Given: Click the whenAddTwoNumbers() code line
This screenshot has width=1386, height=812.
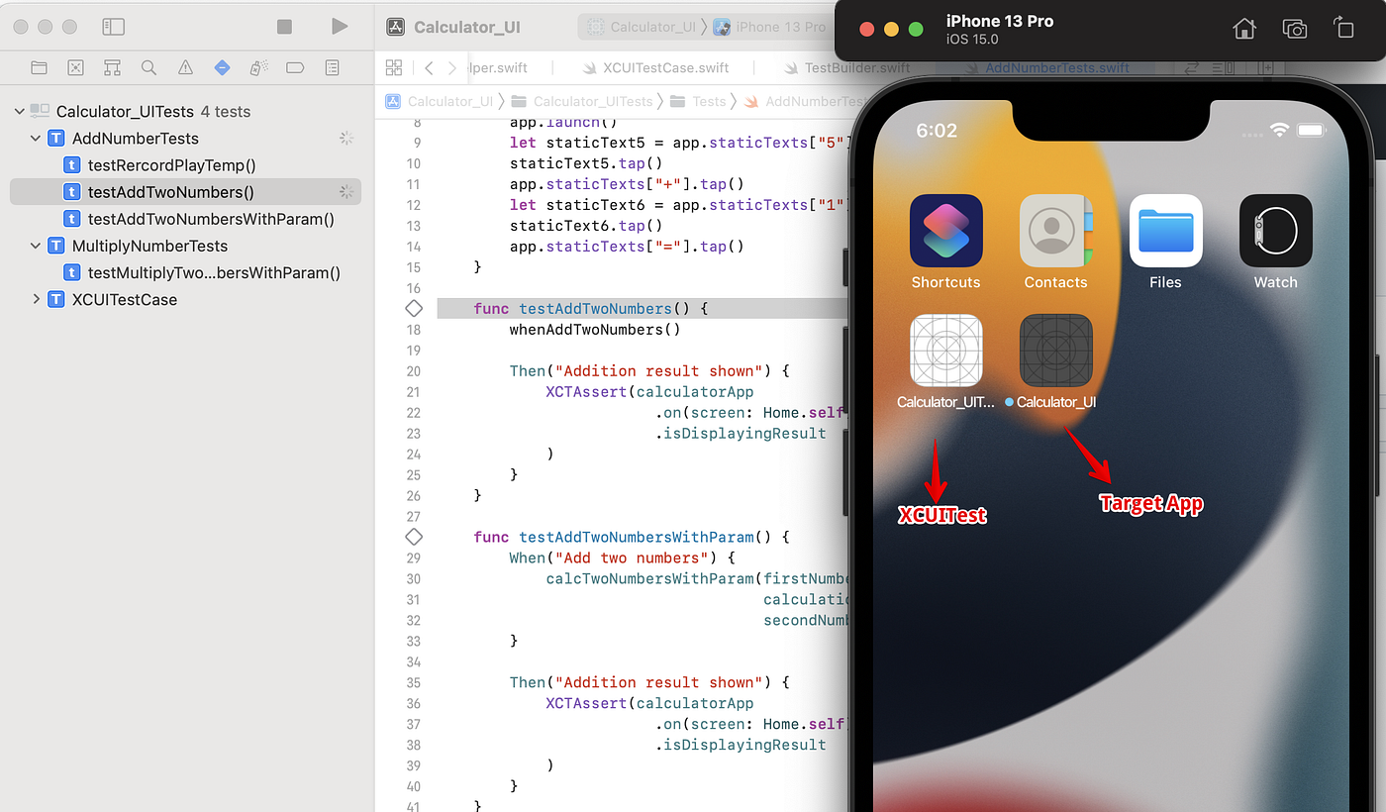Looking at the screenshot, I should 595,330.
